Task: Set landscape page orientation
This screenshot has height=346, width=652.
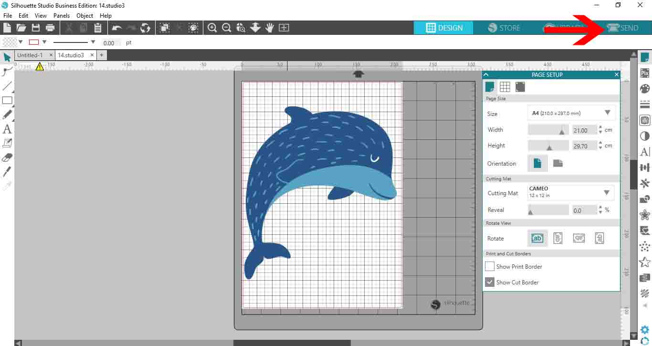Action: [558, 163]
